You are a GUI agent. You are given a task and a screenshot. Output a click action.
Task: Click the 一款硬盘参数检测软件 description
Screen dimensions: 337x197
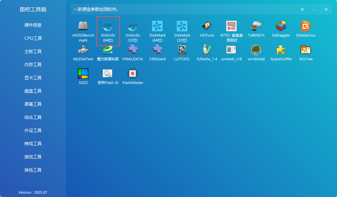(96, 10)
